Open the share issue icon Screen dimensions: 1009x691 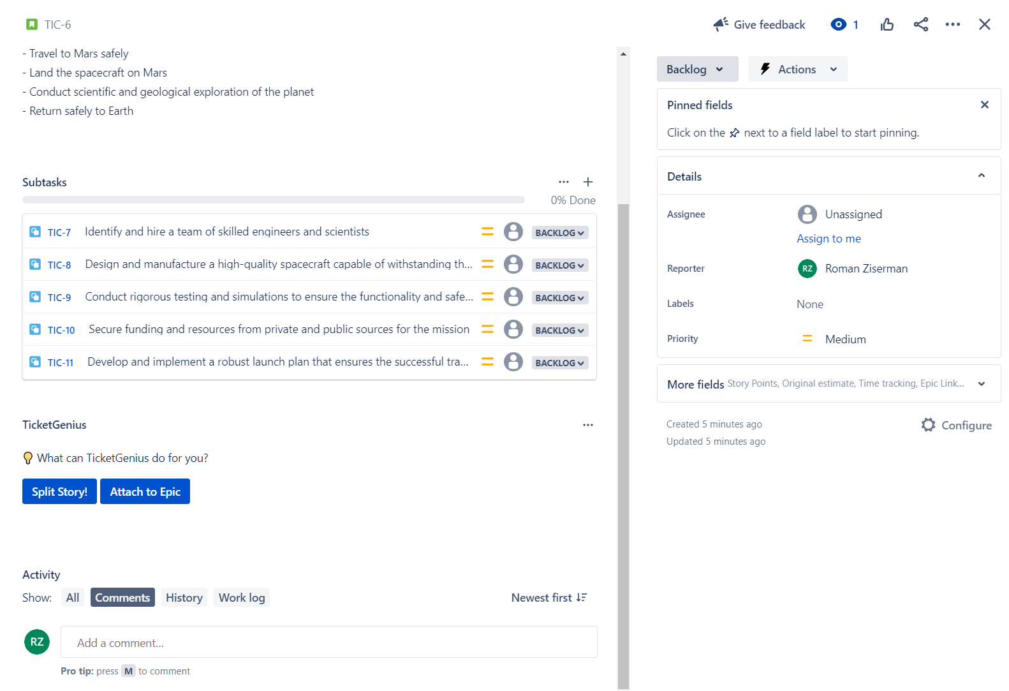click(921, 24)
